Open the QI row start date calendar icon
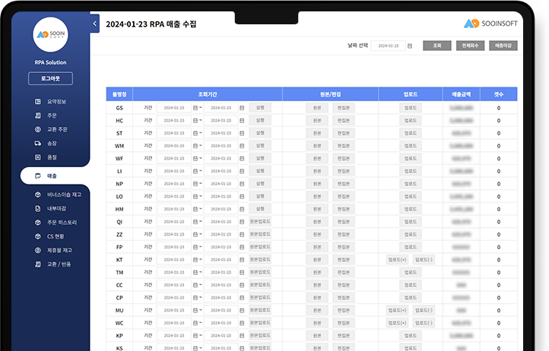Image resolution: width=549 pixels, height=351 pixels. tap(195, 222)
